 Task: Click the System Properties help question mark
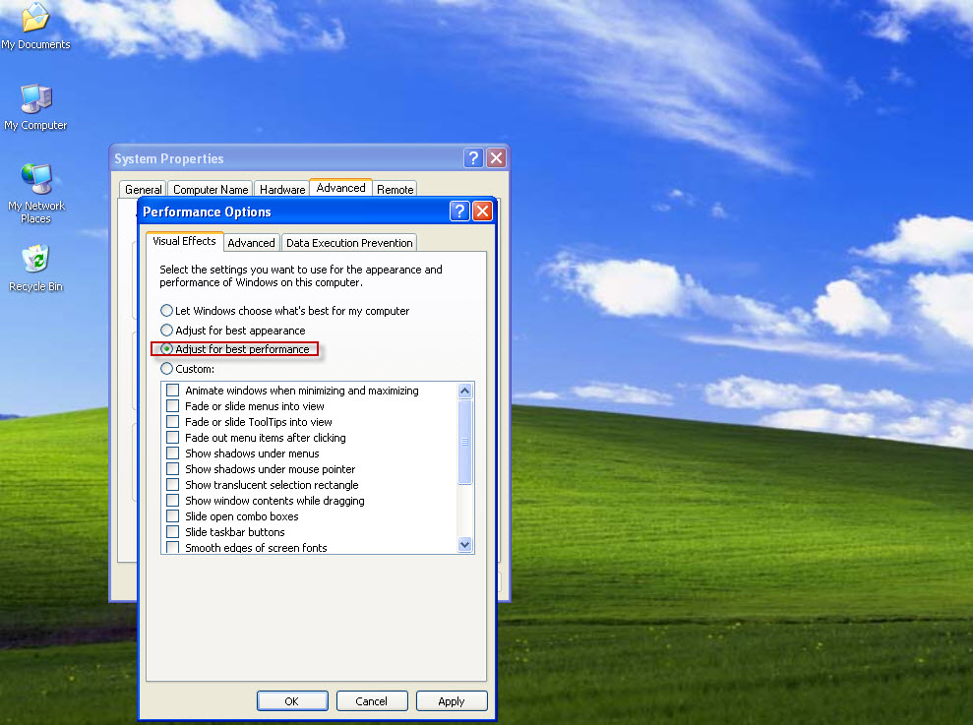pyautogui.click(x=473, y=157)
